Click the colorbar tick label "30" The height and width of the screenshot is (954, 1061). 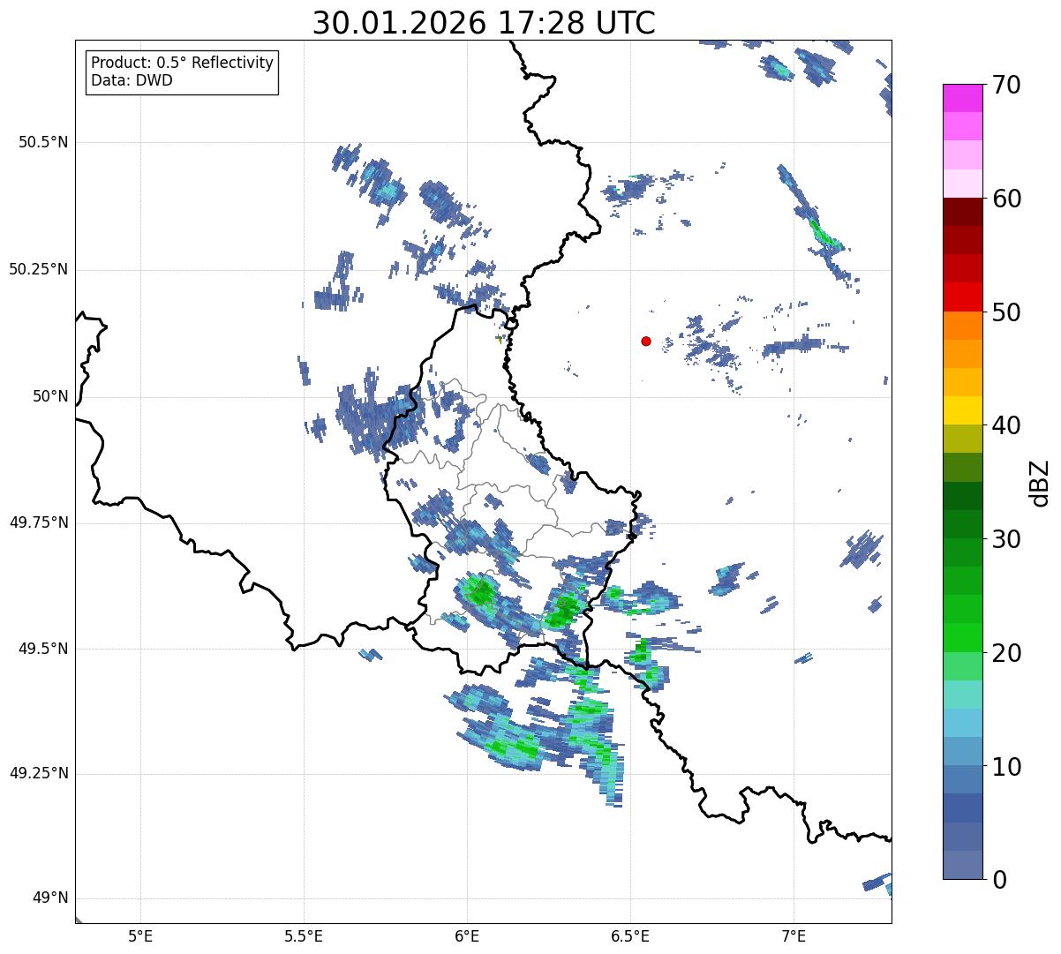click(1006, 540)
